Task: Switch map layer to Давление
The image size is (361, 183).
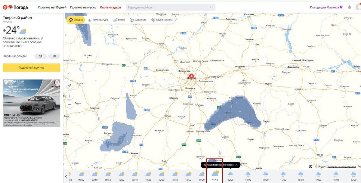Action: [138, 20]
